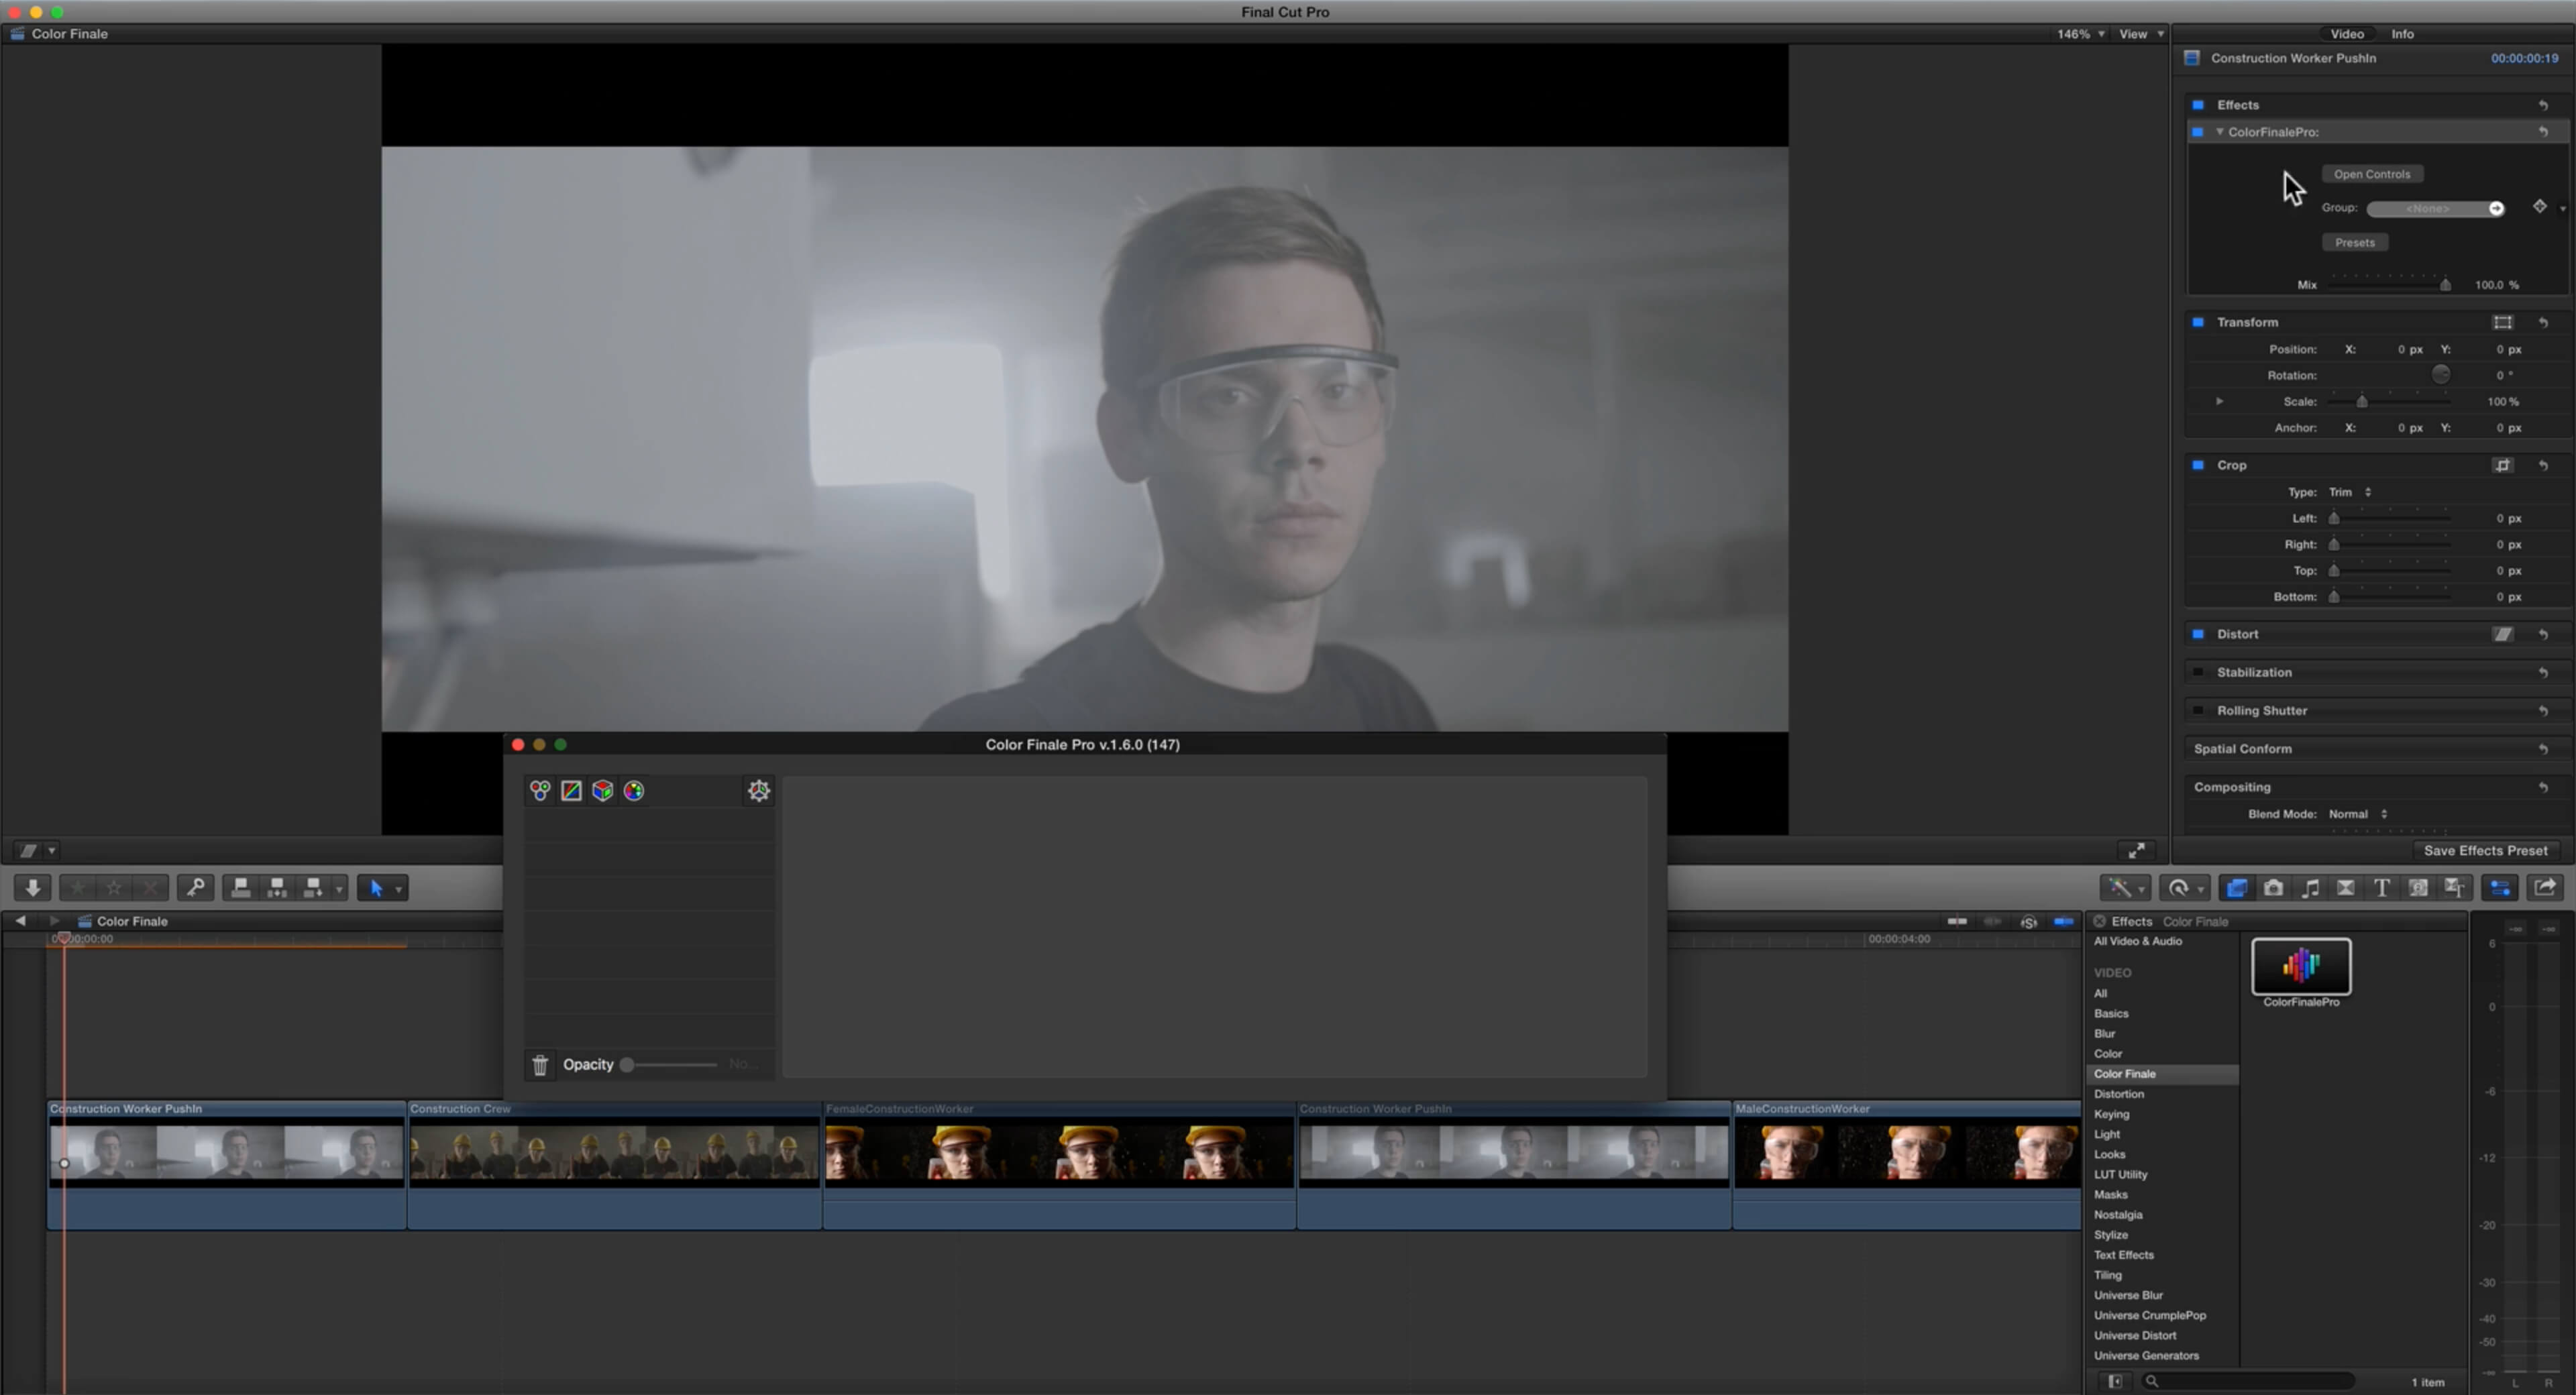Open the Blend Mode Normal dropdown
Viewport: 2576px width, 1395px height.
[2358, 814]
